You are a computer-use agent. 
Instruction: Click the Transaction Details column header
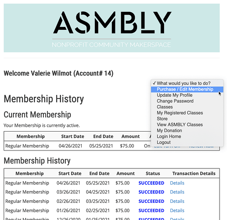(x=194, y=173)
